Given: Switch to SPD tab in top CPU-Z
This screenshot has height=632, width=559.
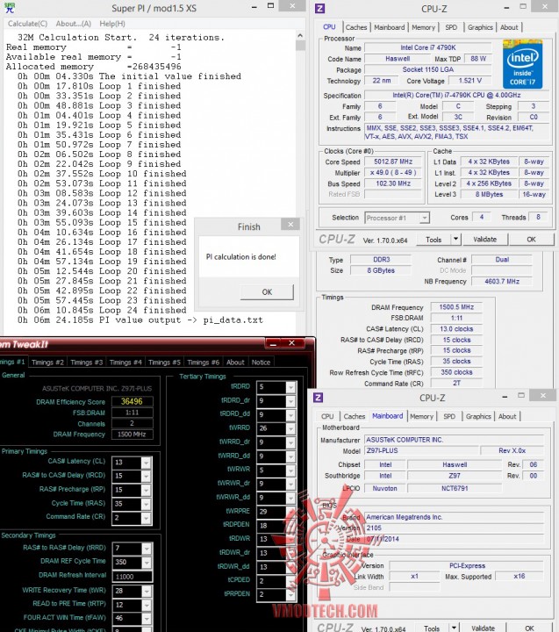Looking at the screenshot, I should 451,27.
